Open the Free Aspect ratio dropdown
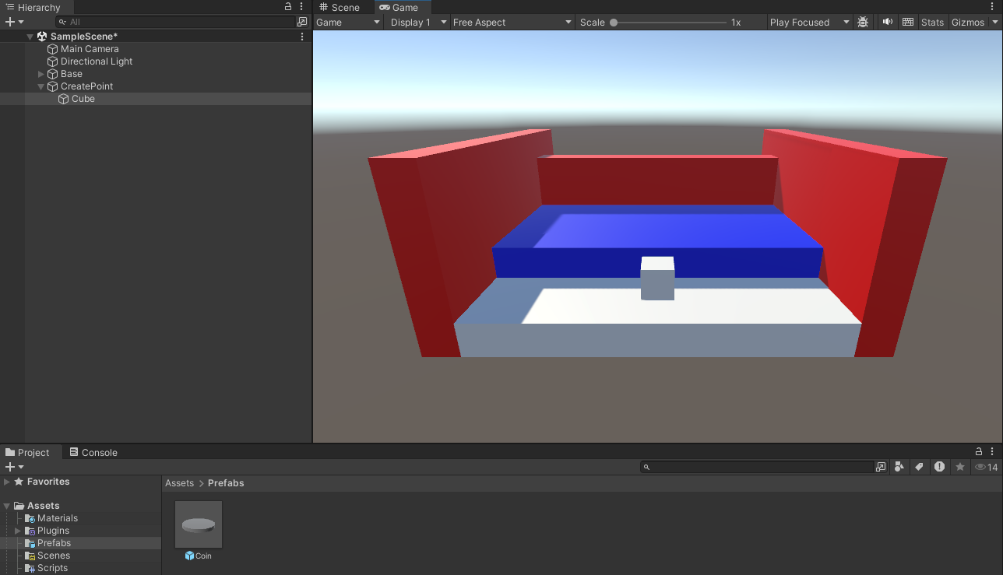Viewport: 1003px width, 575px height. 512,22
